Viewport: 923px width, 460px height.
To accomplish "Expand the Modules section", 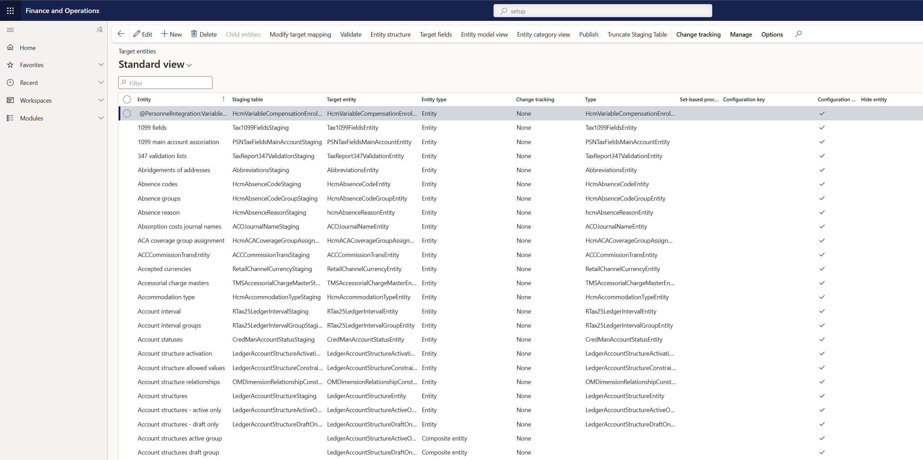I will [x=101, y=118].
